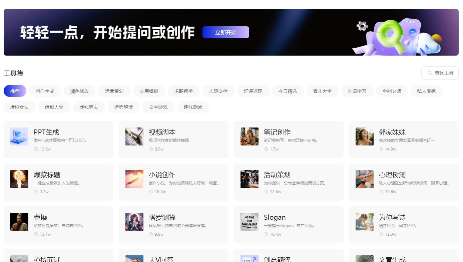Screen dimensions: 463x262
Task: Click the 塔罗测算 anime avatar
Action: pyautogui.click(x=134, y=222)
